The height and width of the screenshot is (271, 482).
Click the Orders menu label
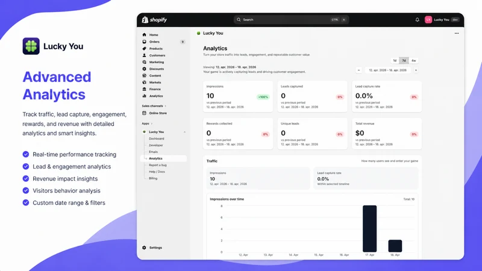click(154, 42)
